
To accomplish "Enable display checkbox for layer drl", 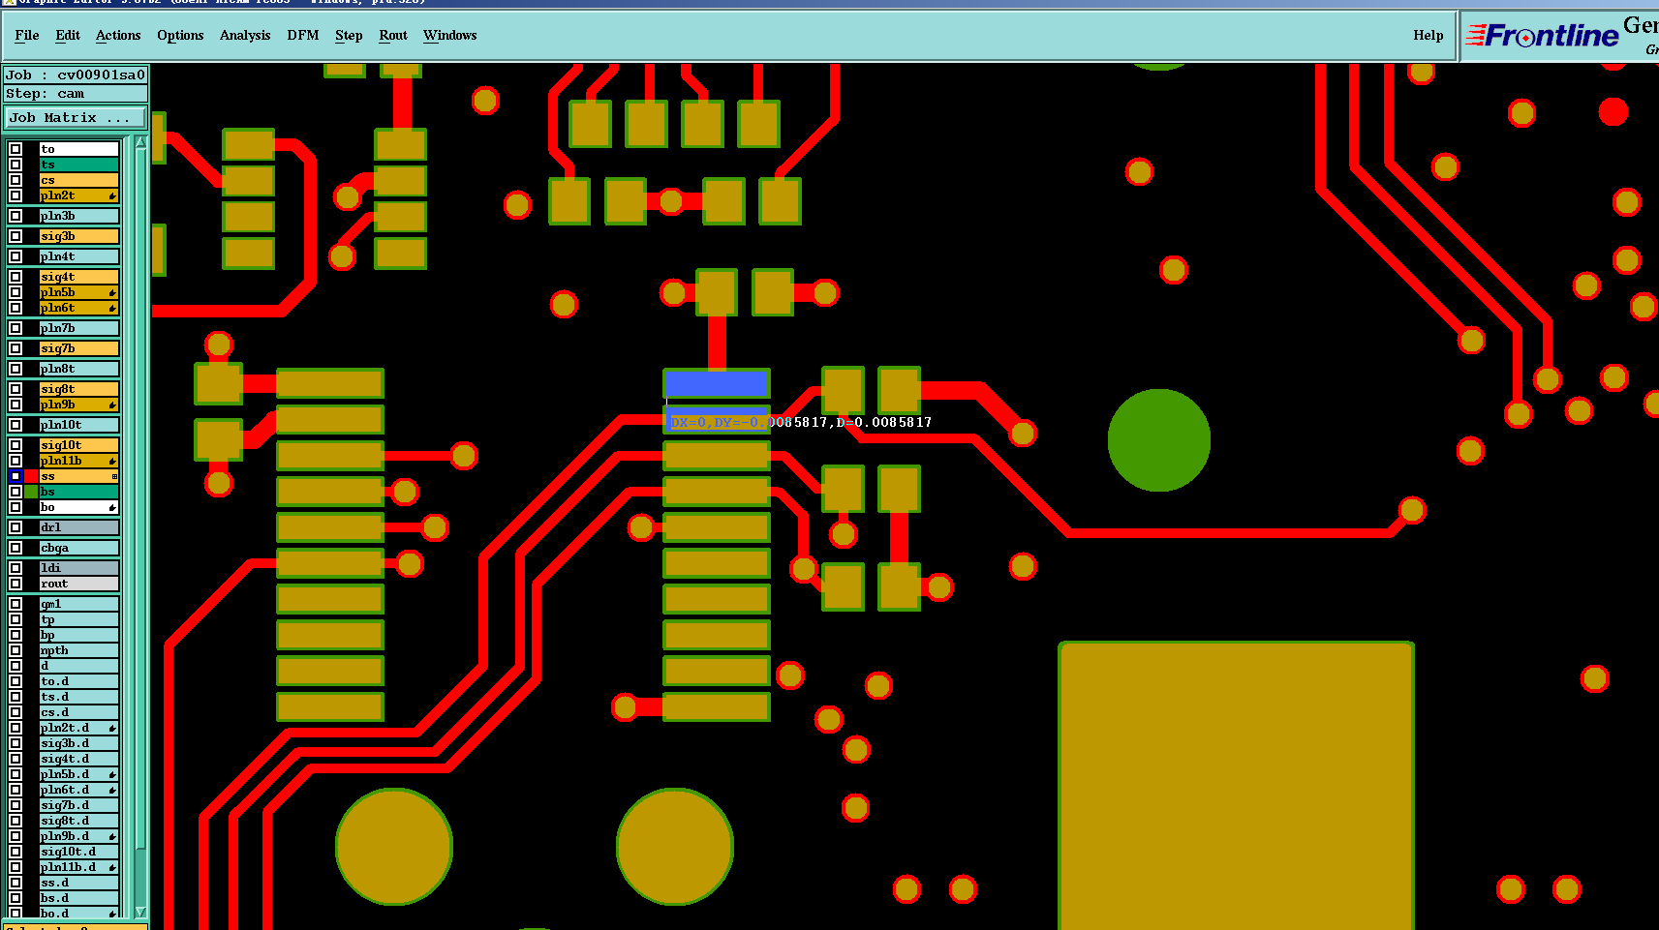I will [15, 527].
